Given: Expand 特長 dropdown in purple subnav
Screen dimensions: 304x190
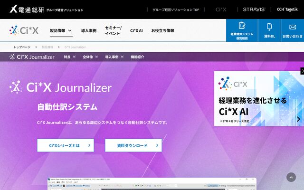Looking at the screenshot, I should pyautogui.click(x=70, y=57).
